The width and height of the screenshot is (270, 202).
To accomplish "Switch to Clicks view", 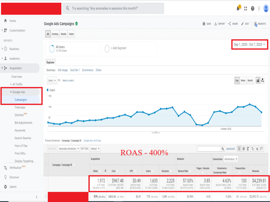I will click(x=99, y=70).
